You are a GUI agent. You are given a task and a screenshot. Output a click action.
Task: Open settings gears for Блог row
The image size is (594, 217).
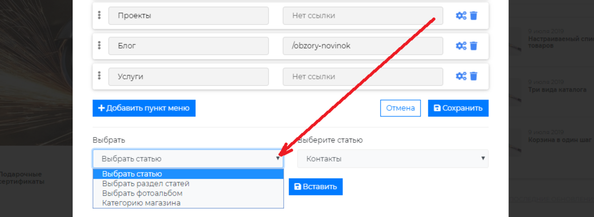tap(461, 46)
